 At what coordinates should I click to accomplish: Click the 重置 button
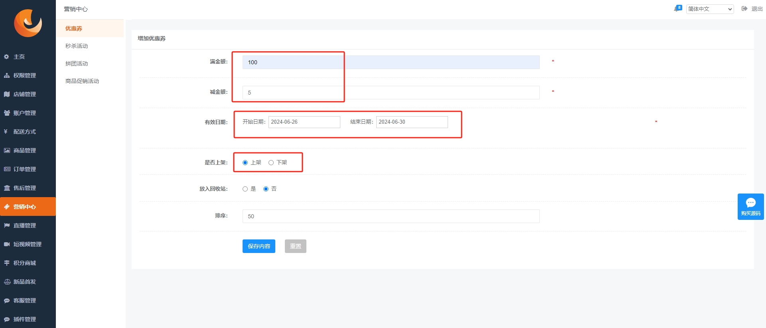(296, 246)
